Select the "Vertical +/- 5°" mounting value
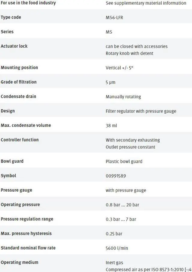The width and height of the screenshot is (192, 272). pos(119,68)
